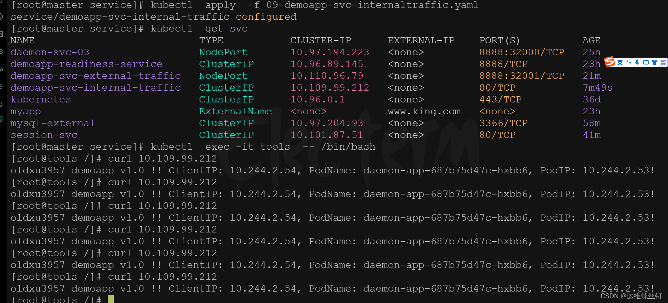The height and width of the screenshot is (303, 668).
Task: Click cluster IP 10.97.194.223
Action: pyautogui.click(x=330, y=52)
